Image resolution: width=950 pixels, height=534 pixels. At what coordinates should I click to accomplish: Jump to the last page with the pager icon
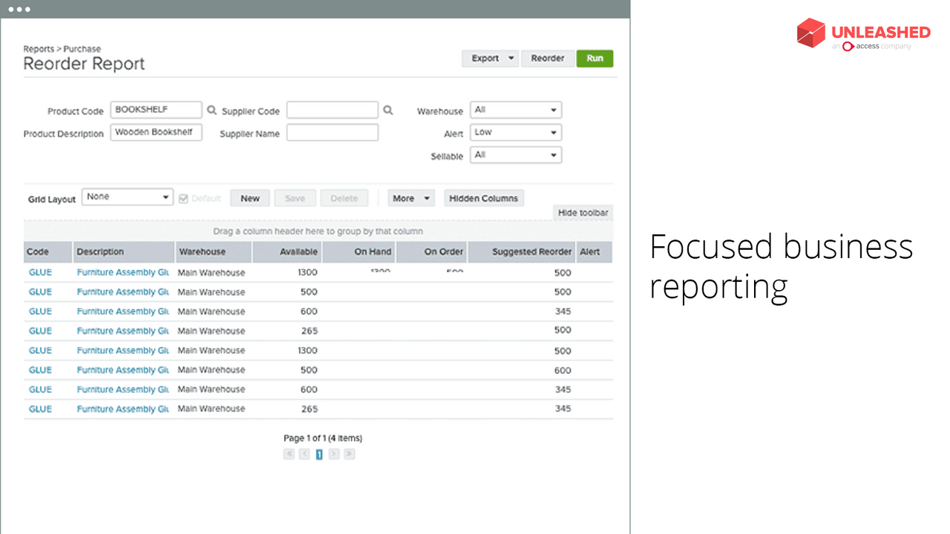click(x=350, y=454)
